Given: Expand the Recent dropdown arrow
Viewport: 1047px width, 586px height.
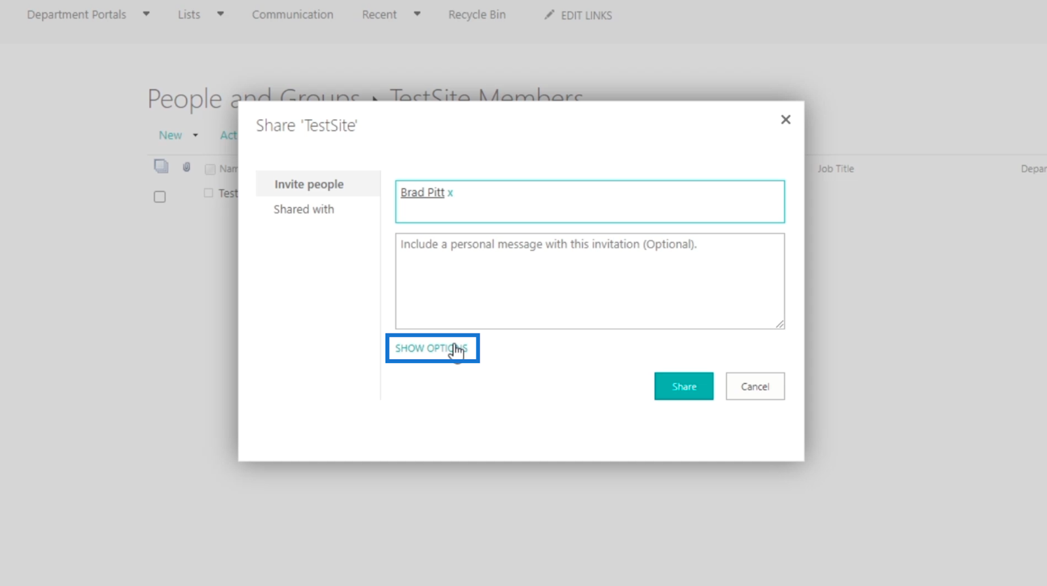Looking at the screenshot, I should click(x=417, y=14).
